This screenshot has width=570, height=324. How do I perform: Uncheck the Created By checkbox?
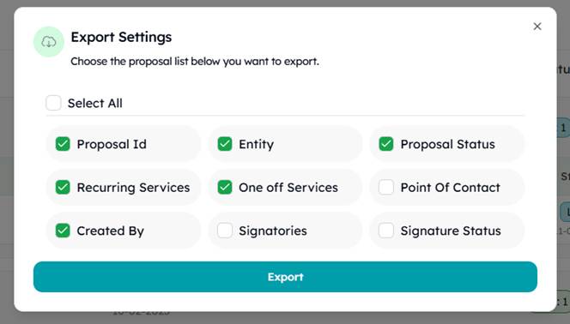pyautogui.click(x=63, y=231)
